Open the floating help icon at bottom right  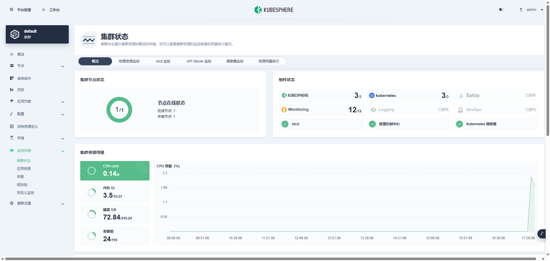[x=542, y=234]
